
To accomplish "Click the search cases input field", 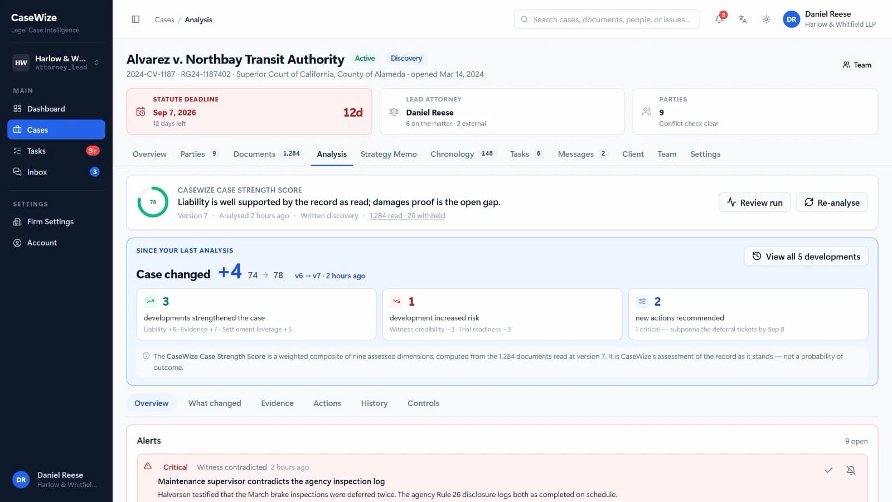I will pos(607,20).
